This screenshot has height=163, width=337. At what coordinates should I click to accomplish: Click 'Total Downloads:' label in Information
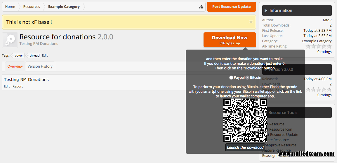pos(276,25)
